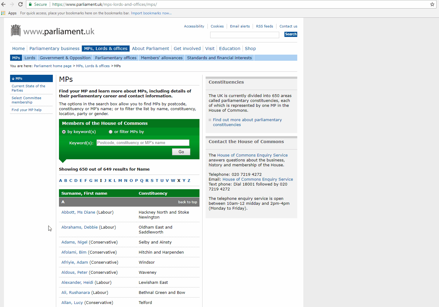Click the Email House of Commons Enquiry Service link

pyautogui.click(x=258, y=179)
